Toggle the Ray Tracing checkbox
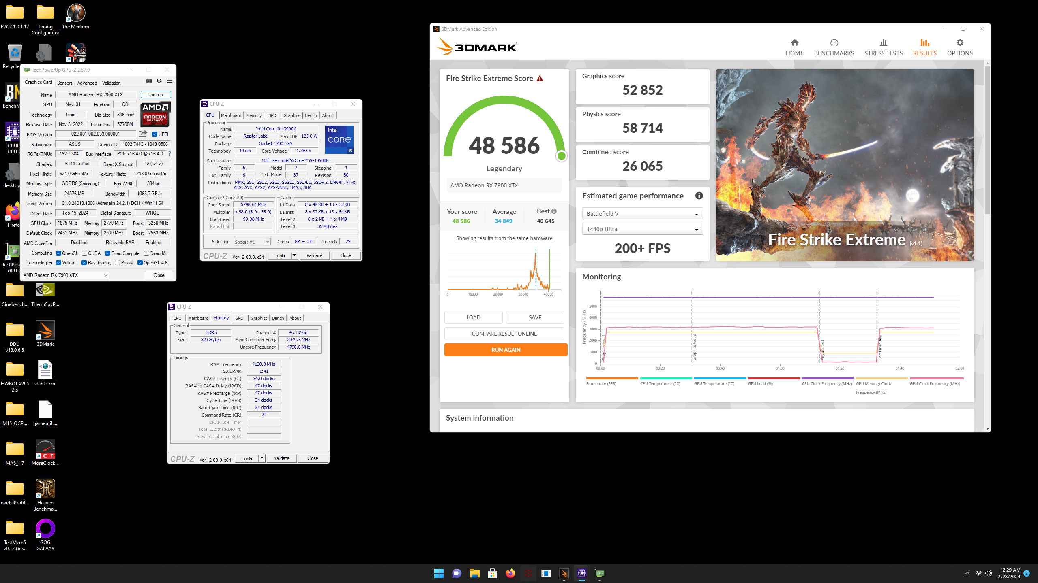 click(84, 263)
